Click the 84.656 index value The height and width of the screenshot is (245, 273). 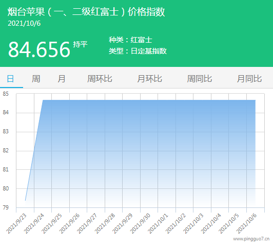[39, 49]
